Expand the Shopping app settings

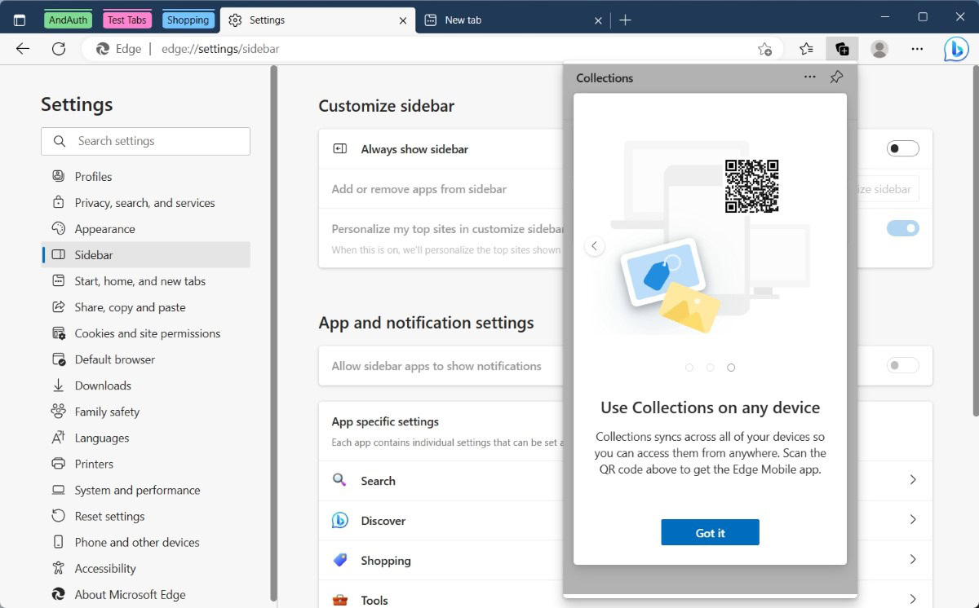point(912,560)
